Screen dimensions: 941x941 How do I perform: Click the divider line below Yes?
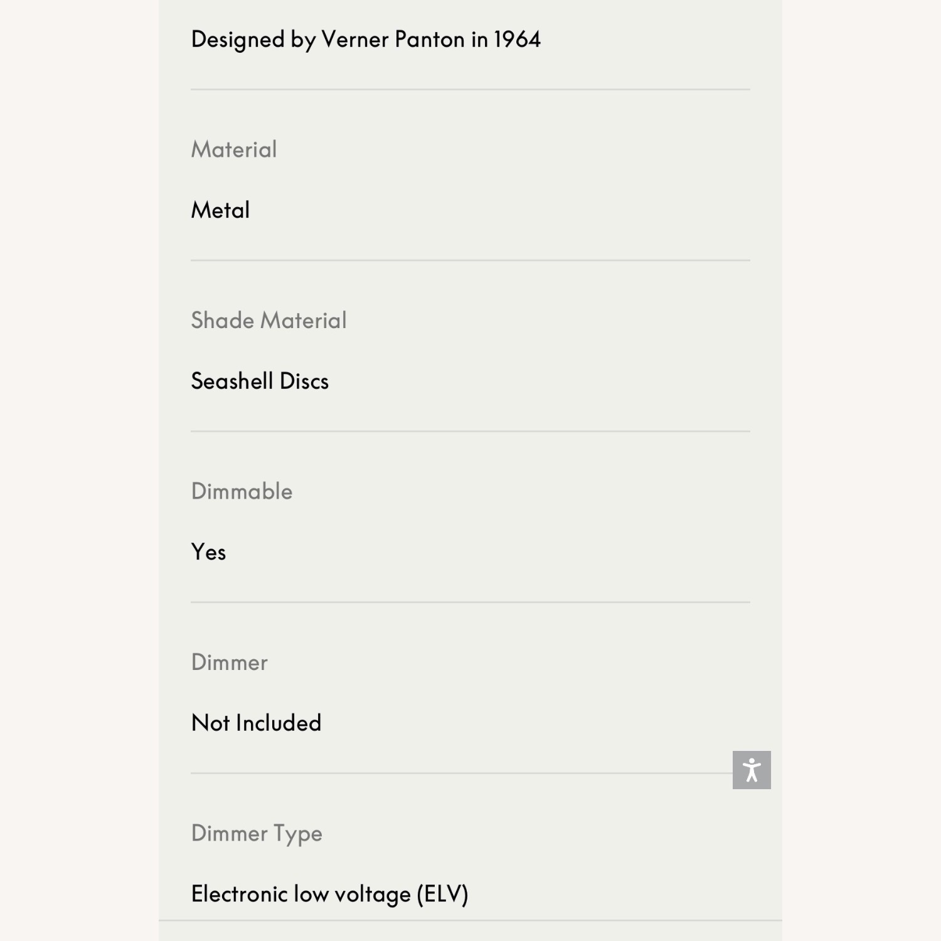pos(470,602)
